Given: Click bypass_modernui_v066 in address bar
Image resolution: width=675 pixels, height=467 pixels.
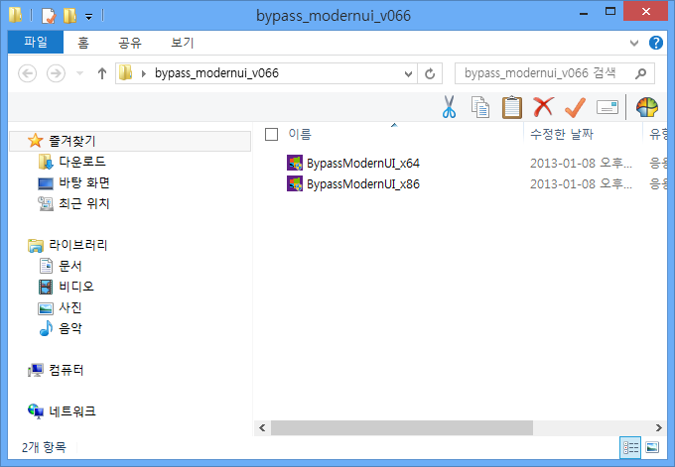Looking at the screenshot, I should tap(216, 73).
